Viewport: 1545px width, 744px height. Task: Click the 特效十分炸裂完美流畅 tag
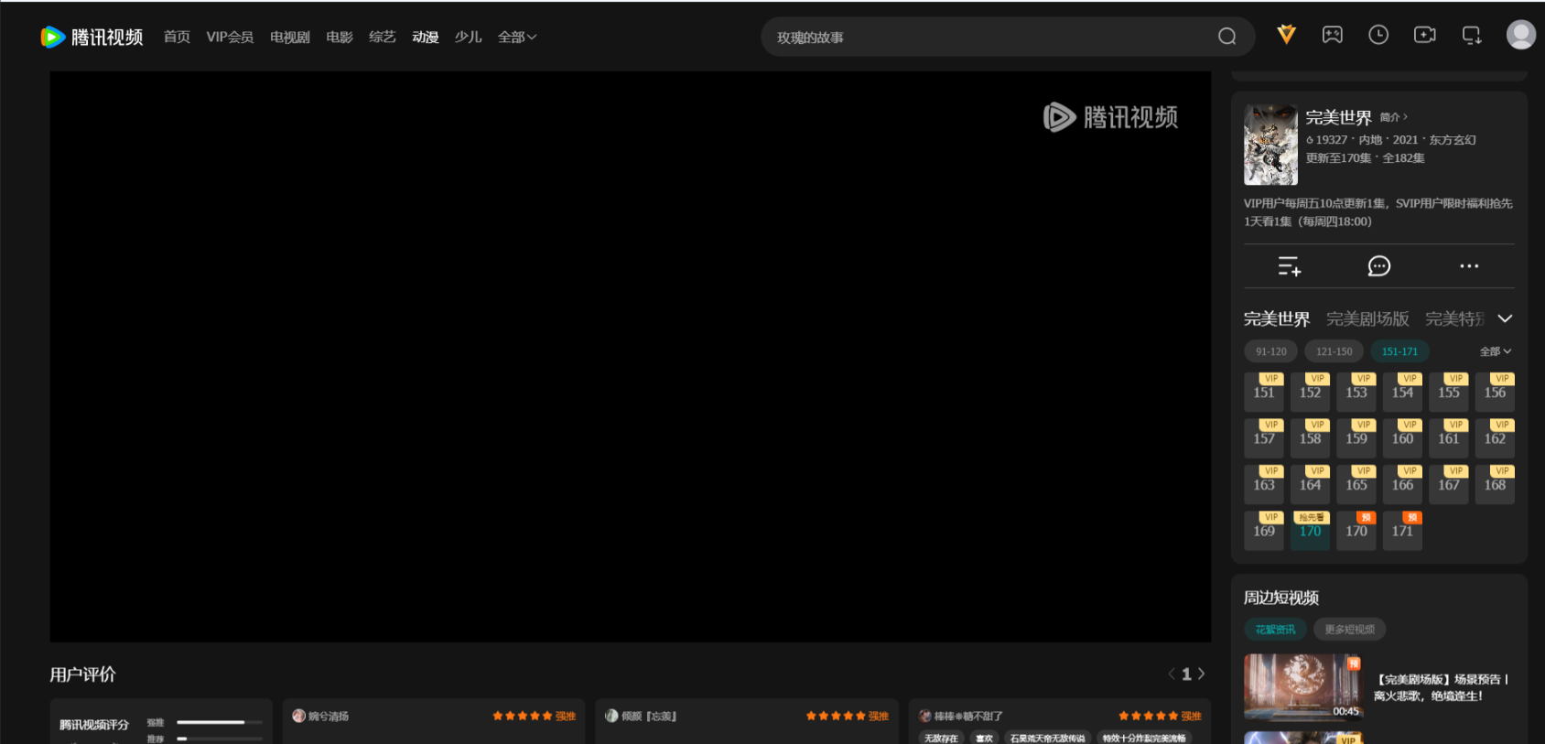[x=1143, y=738]
